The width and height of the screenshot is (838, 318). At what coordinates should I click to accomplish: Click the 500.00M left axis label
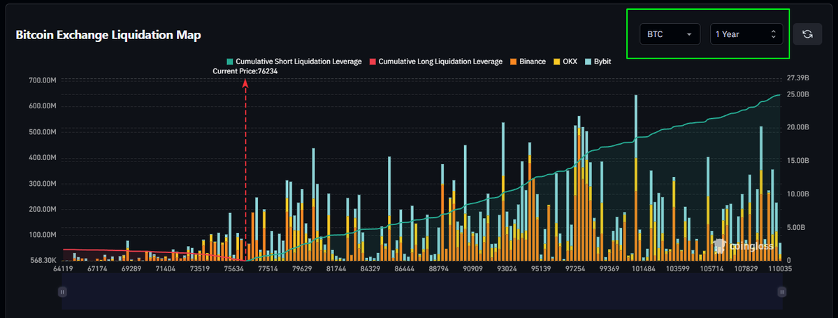(42, 132)
